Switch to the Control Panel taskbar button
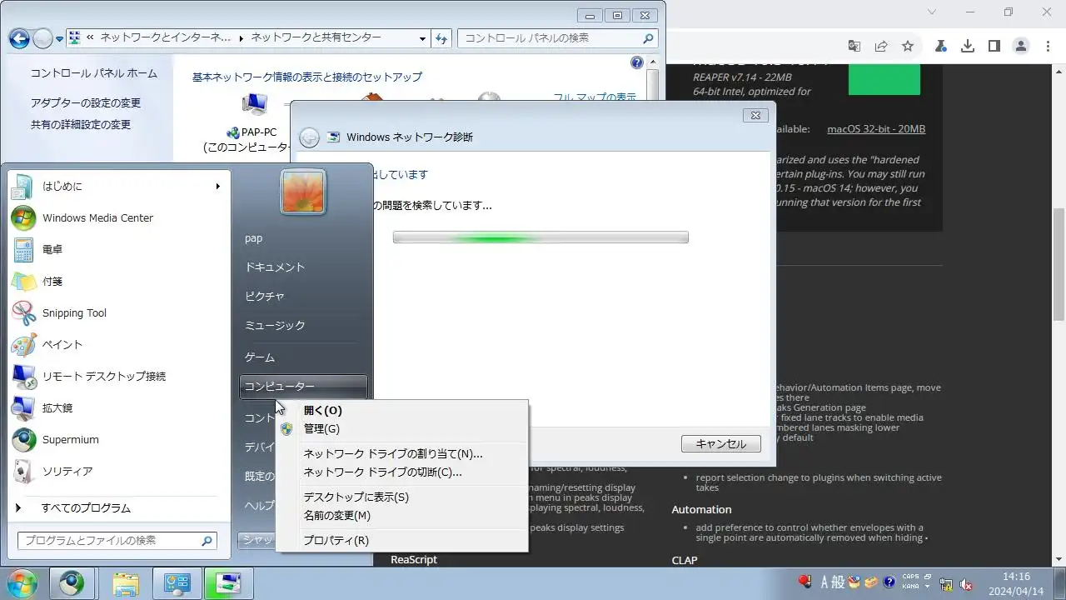 pyautogui.click(x=177, y=582)
